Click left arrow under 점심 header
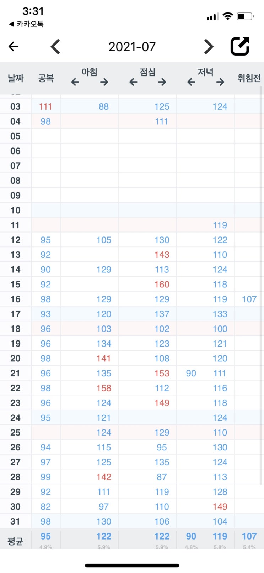 pos(133,82)
